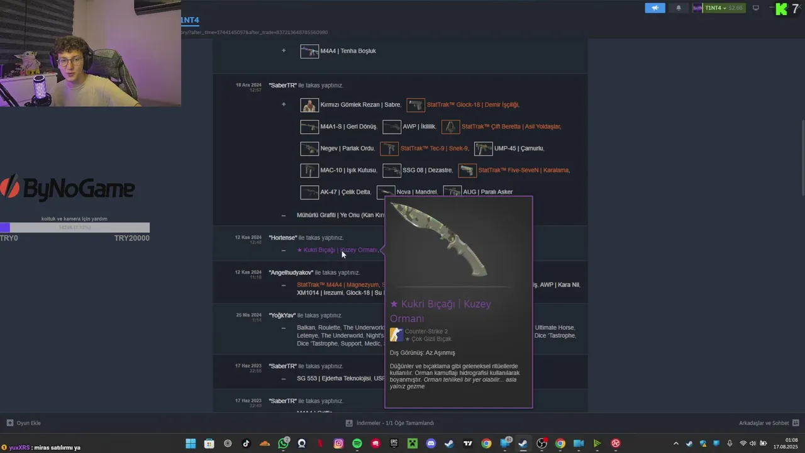This screenshot has height=453, width=805.
Task: Click the SG 553 | Ejderha Teknolojisi item
Action: (333, 379)
